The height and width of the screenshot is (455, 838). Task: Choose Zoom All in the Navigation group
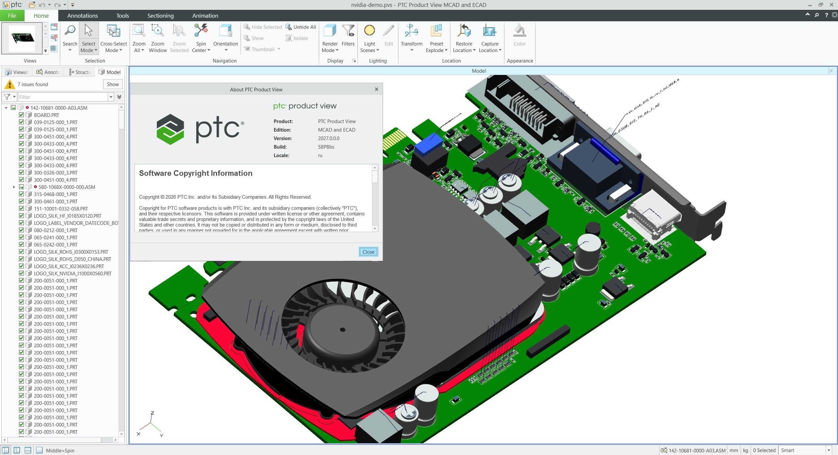pyautogui.click(x=139, y=38)
